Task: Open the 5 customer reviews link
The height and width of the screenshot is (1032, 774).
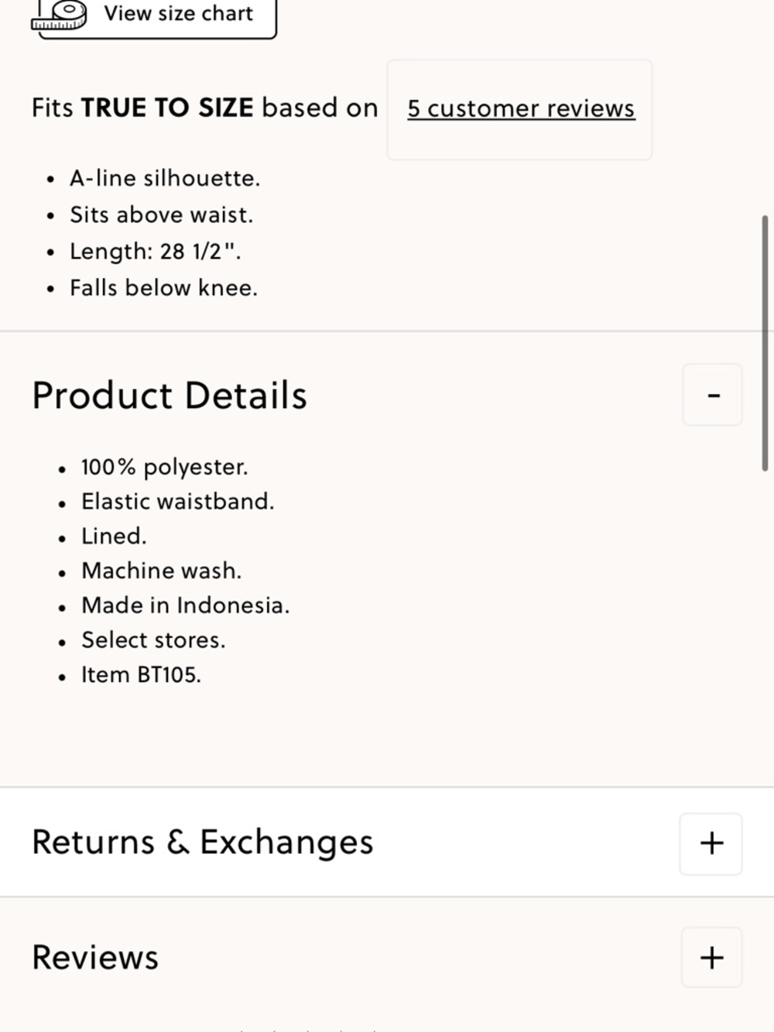Action: point(521,109)
